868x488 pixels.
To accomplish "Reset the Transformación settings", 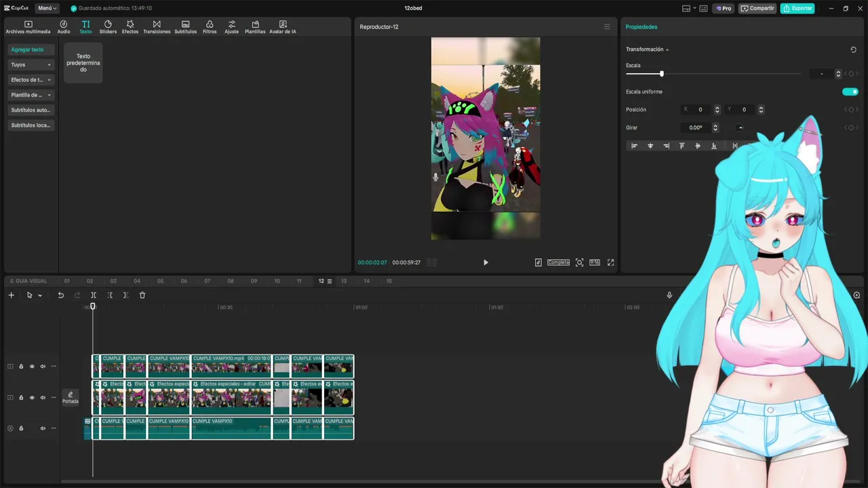I will 853,49.
